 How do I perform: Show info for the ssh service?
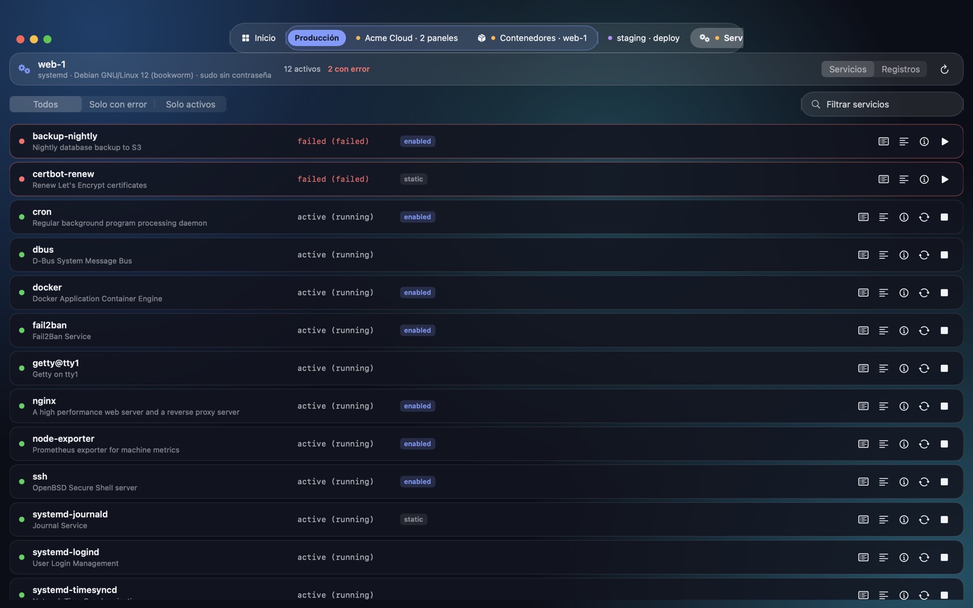pos(904,482)
